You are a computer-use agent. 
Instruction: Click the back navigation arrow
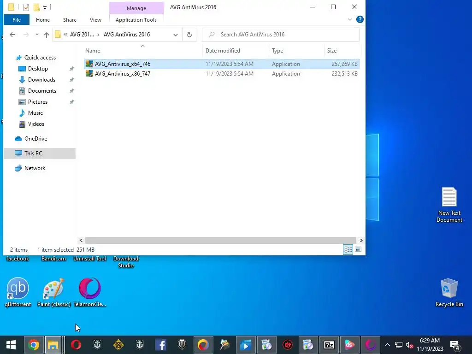pos(12,35)
